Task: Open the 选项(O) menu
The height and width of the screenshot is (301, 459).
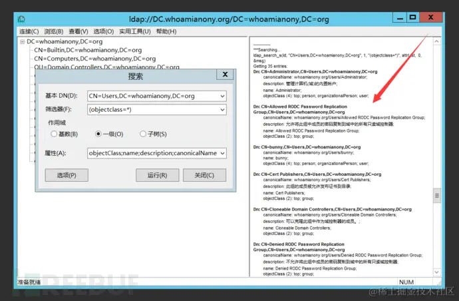Action: [x=104, y=31]
